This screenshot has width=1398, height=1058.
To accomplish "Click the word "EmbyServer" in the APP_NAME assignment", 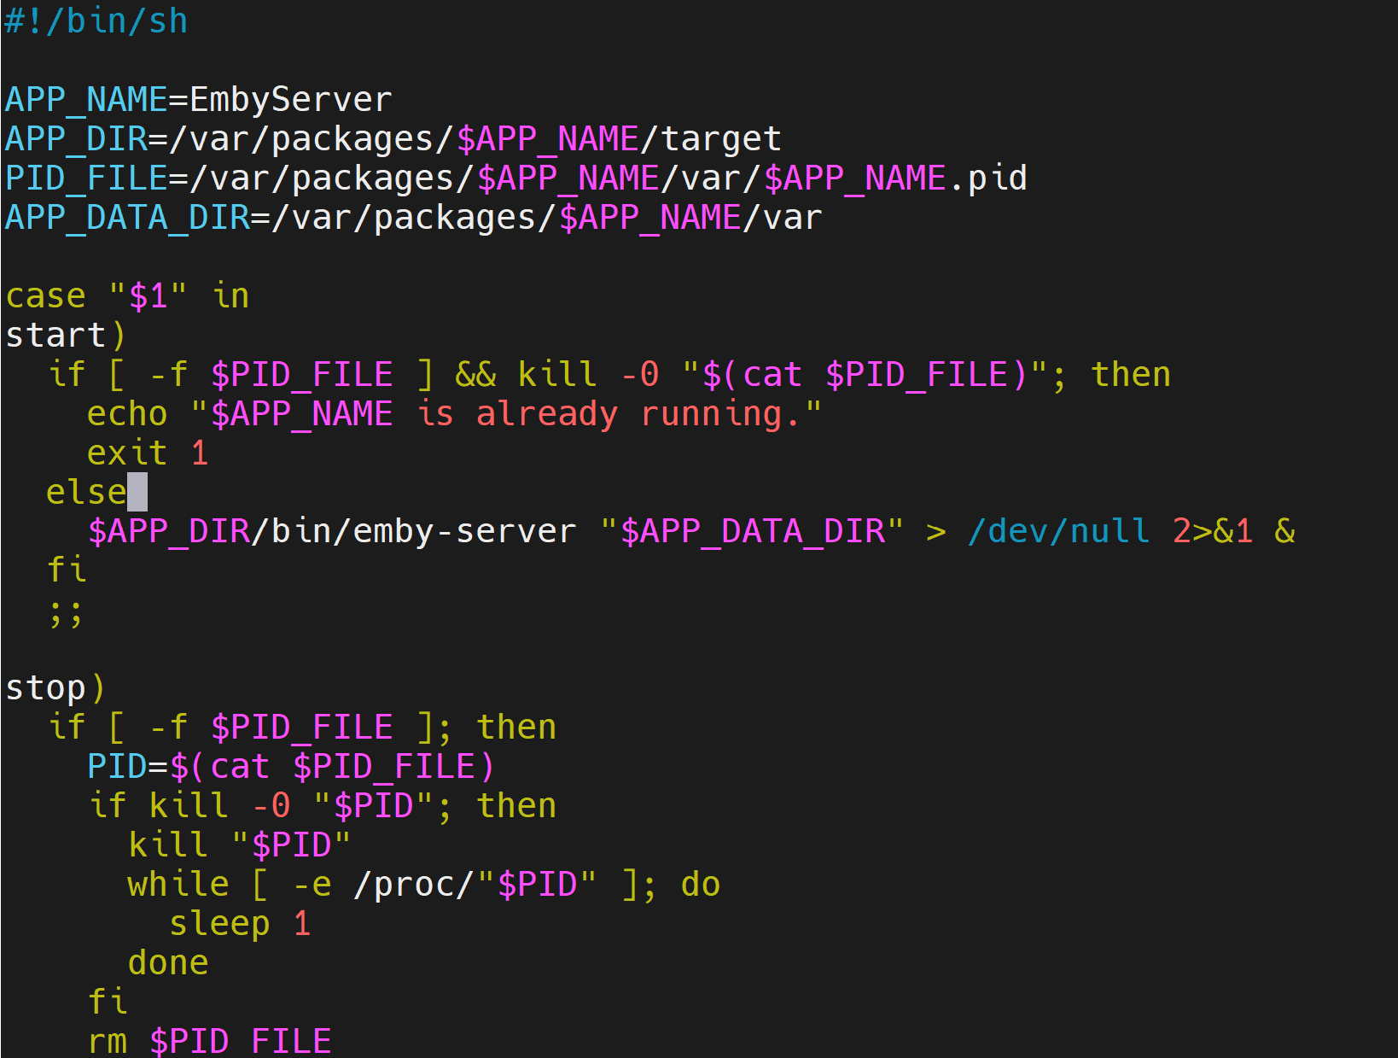I will [x=290, y=100].
